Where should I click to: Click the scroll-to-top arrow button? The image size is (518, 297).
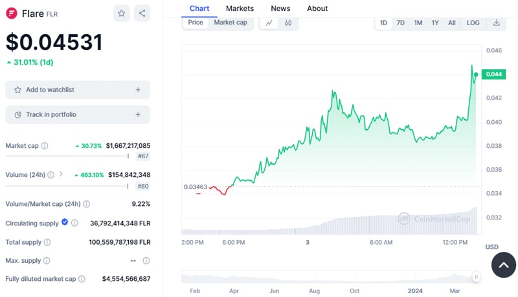coord(504,265)
